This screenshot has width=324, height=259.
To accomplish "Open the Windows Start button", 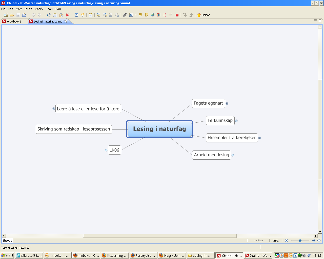I will point(7,255).
